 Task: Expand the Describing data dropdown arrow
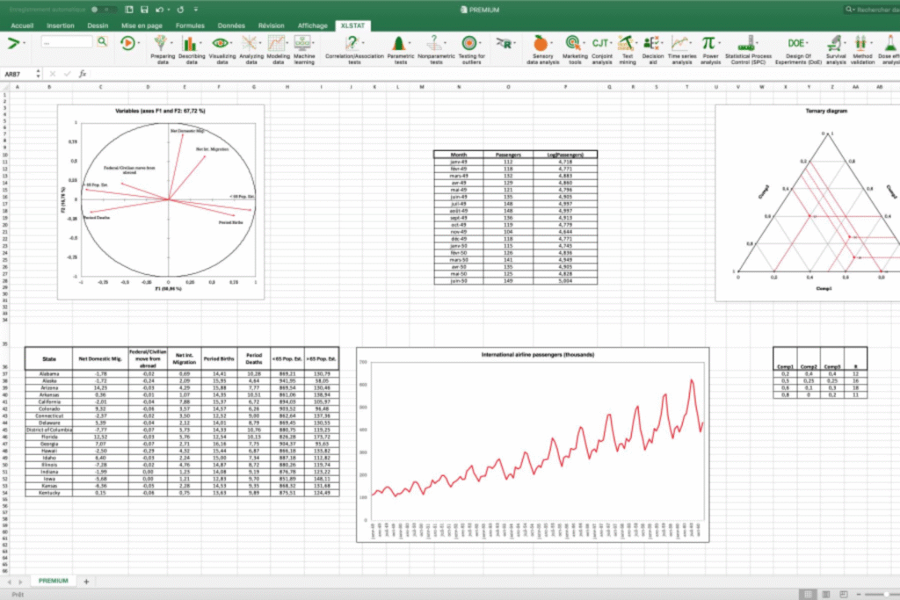[x=201, y=43]
